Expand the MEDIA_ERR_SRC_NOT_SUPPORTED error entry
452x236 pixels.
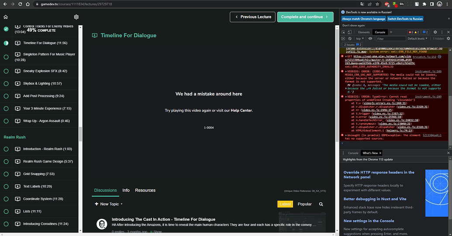tap(346, 72)
